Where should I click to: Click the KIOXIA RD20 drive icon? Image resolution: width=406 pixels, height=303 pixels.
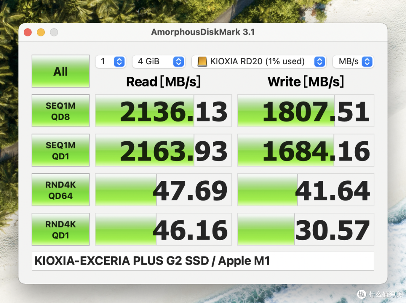[202, 62]
